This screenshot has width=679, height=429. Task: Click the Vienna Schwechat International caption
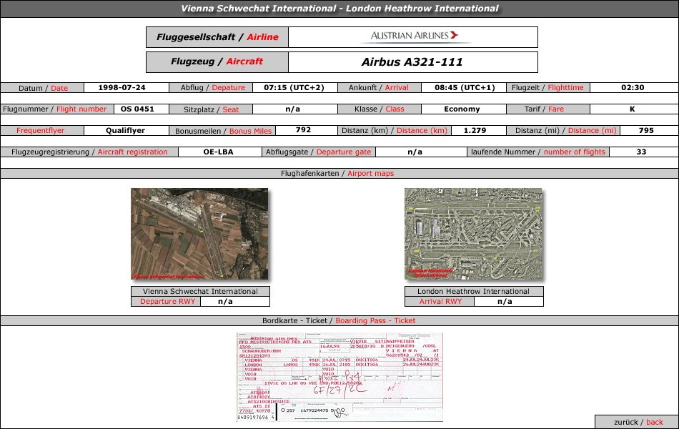coord(201,291)
